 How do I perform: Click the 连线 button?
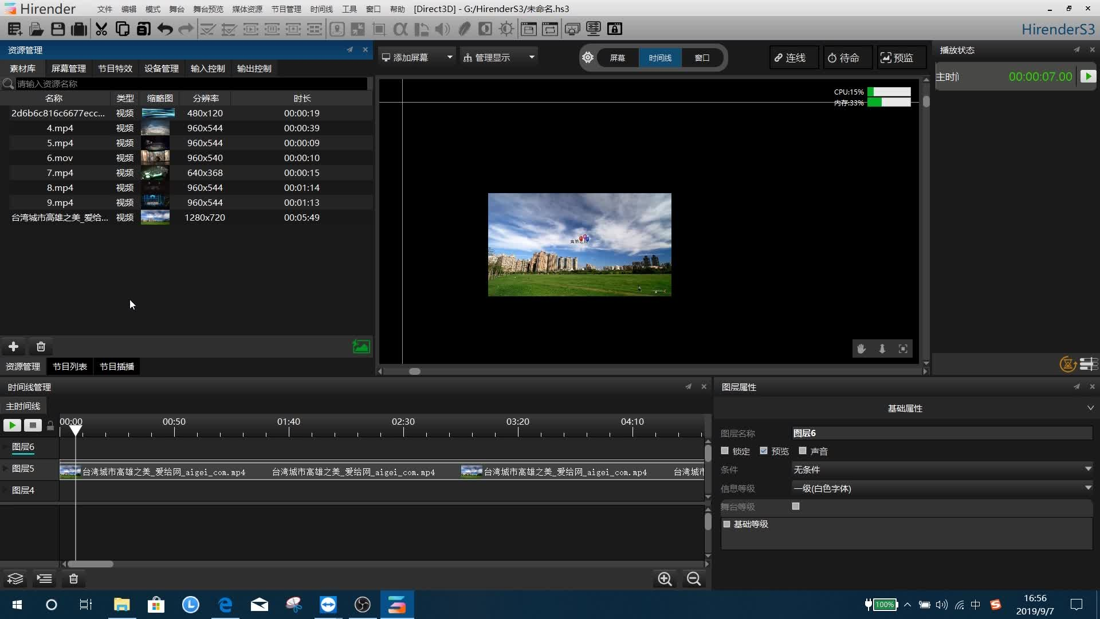[x=794, y=57]
